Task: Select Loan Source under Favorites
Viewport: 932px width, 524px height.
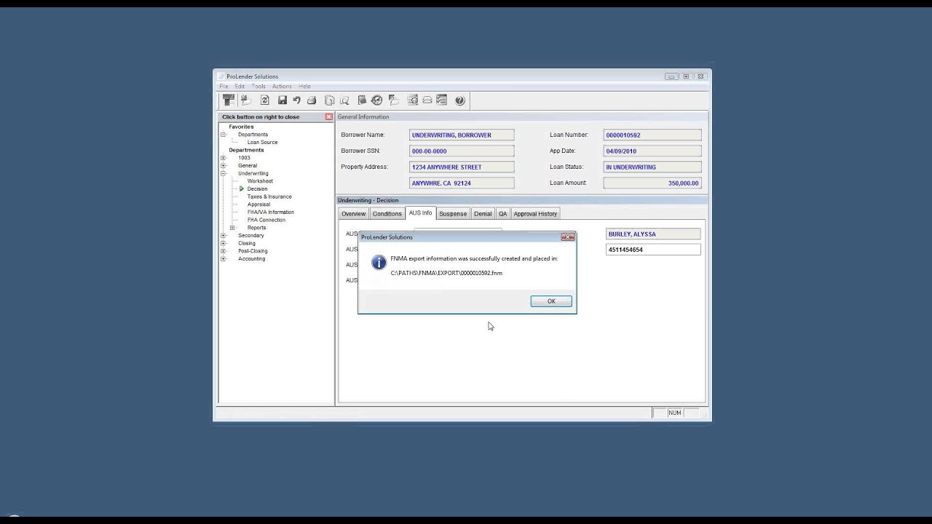Action: click(262, 143)
